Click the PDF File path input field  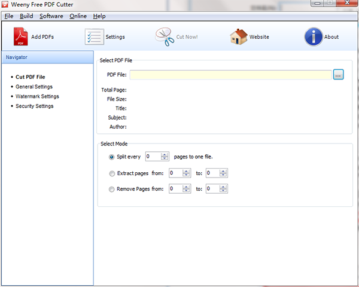230,75
